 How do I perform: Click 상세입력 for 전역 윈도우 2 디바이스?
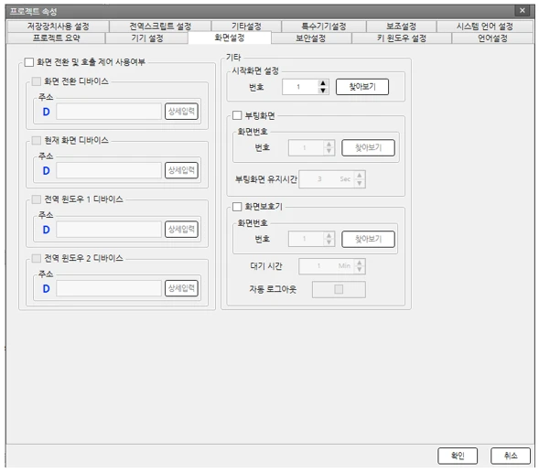coord(181,288)
